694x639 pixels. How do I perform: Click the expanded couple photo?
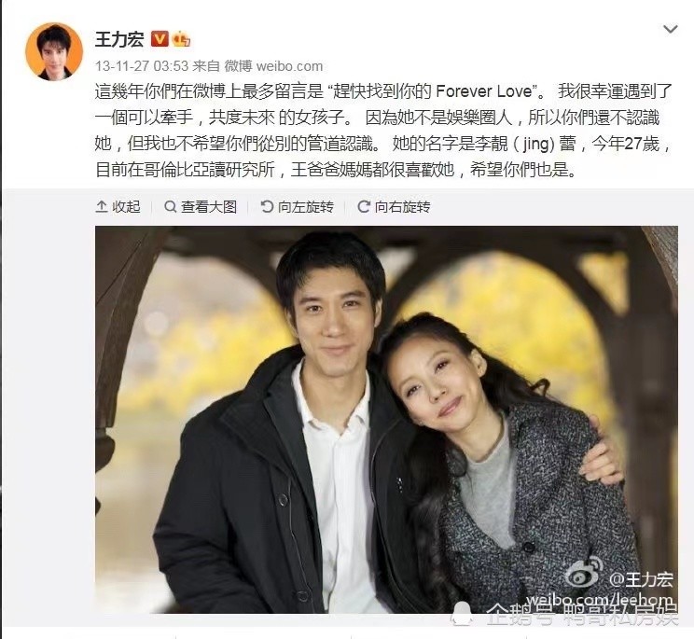pos(386,420)
